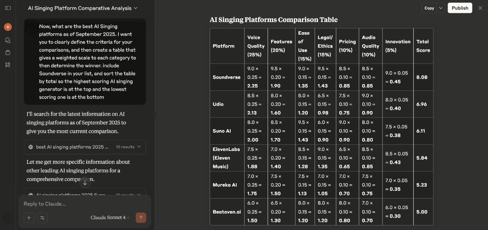Open the projects icon in the sidebar
The width and height of the screenshot is (488, 230).
coord(8,52)
